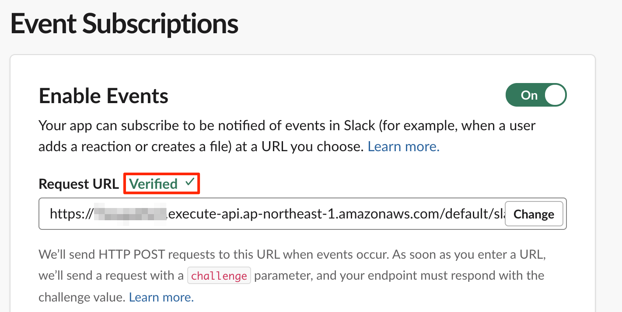Click the "On" label inside the switch

click(529, 95)
